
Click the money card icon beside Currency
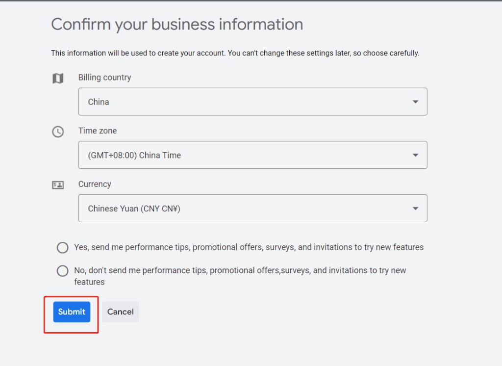pyautogui.click(x=58, y=185)
